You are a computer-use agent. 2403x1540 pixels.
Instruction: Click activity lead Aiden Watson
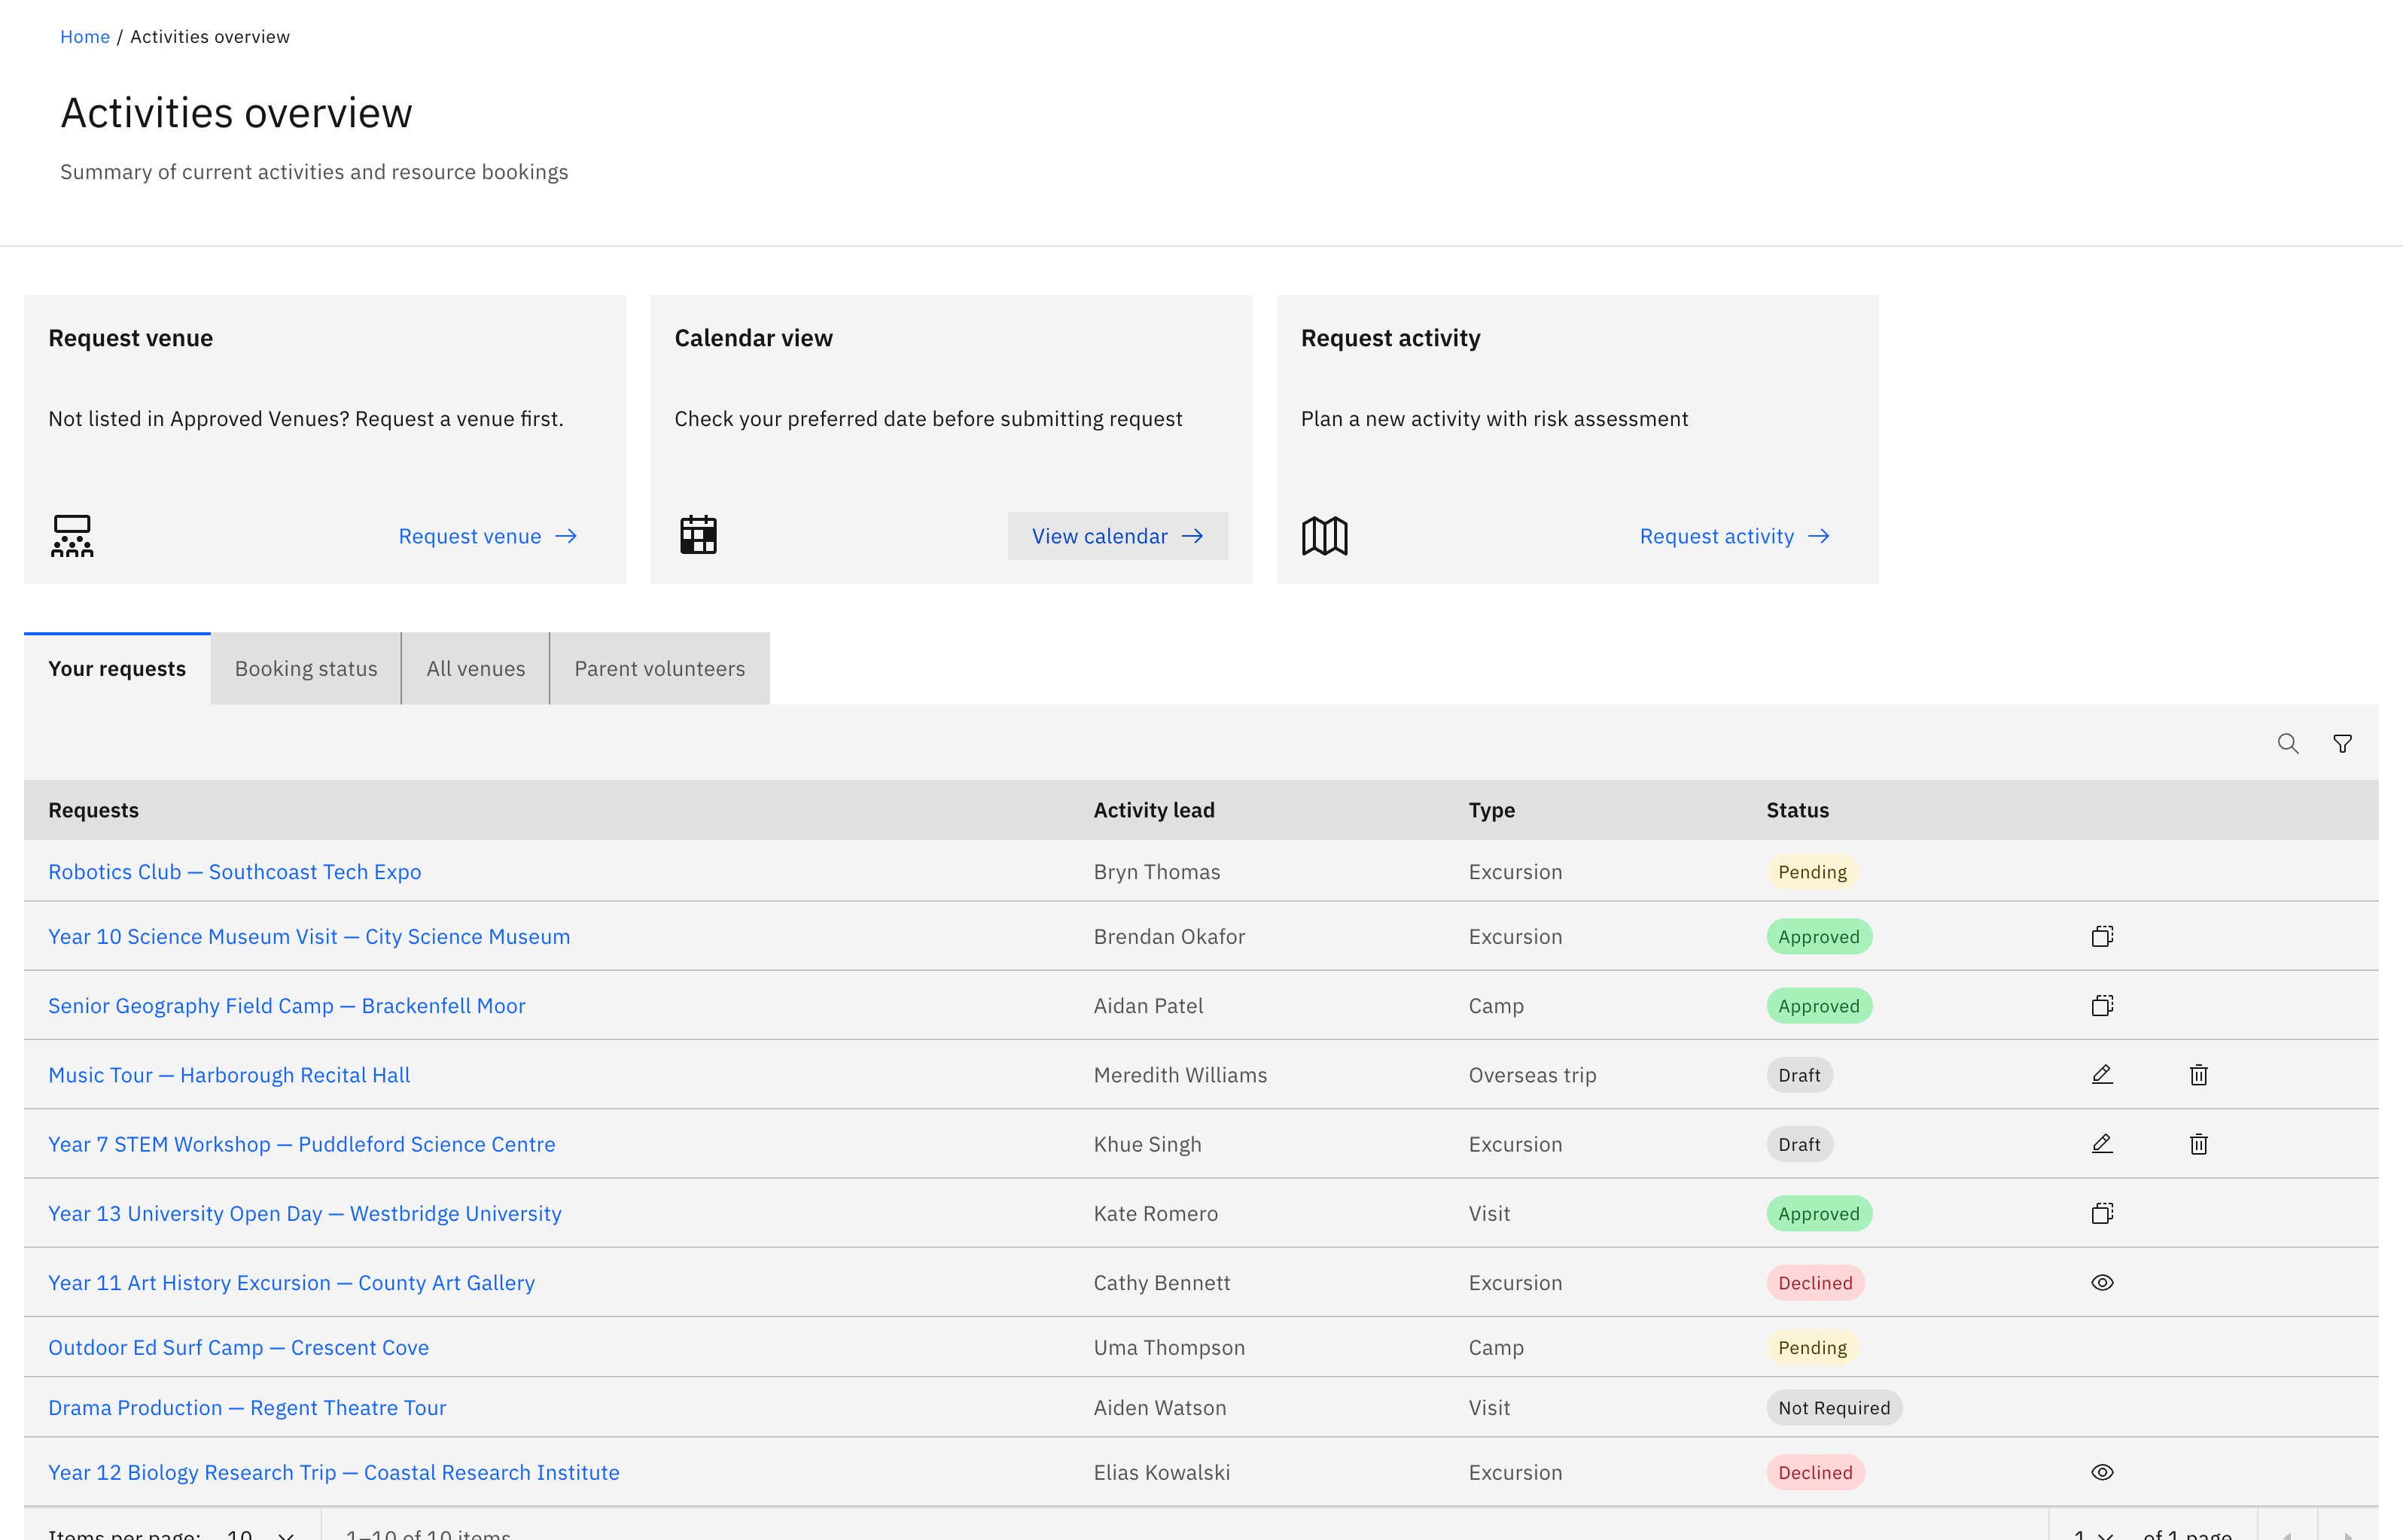click(1159, 1408)
